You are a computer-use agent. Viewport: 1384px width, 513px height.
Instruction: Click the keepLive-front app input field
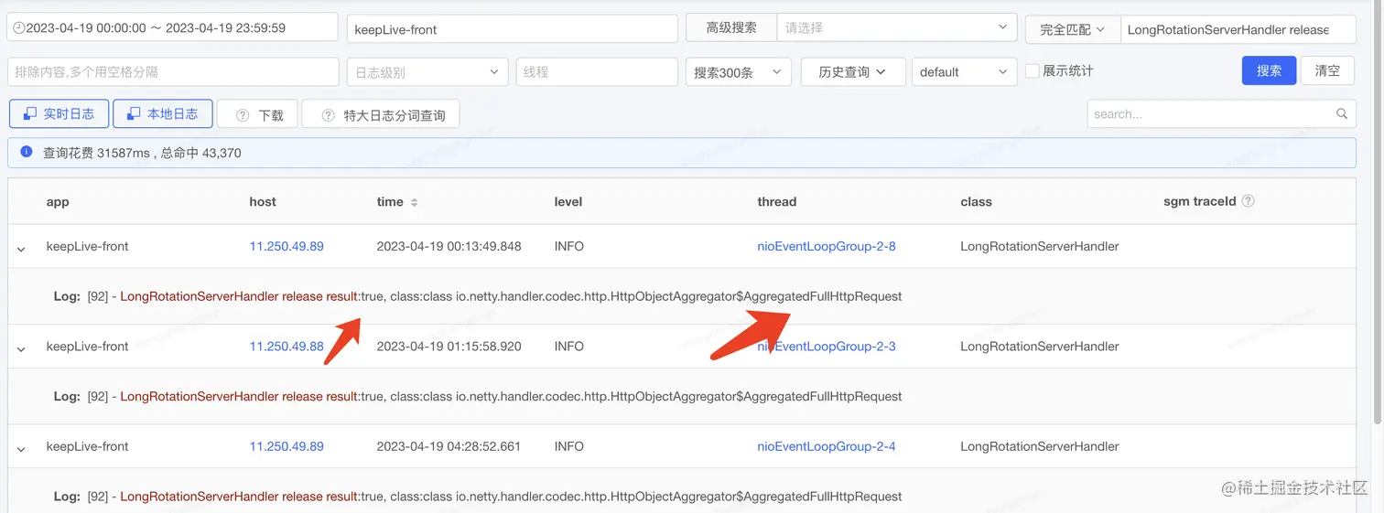pyautogui.click(x=512, y=28)
